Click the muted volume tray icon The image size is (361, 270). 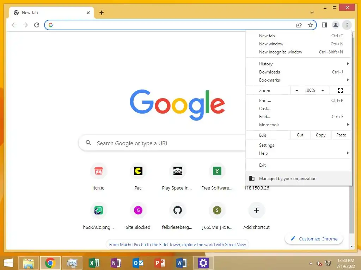(x=319, y=263)
